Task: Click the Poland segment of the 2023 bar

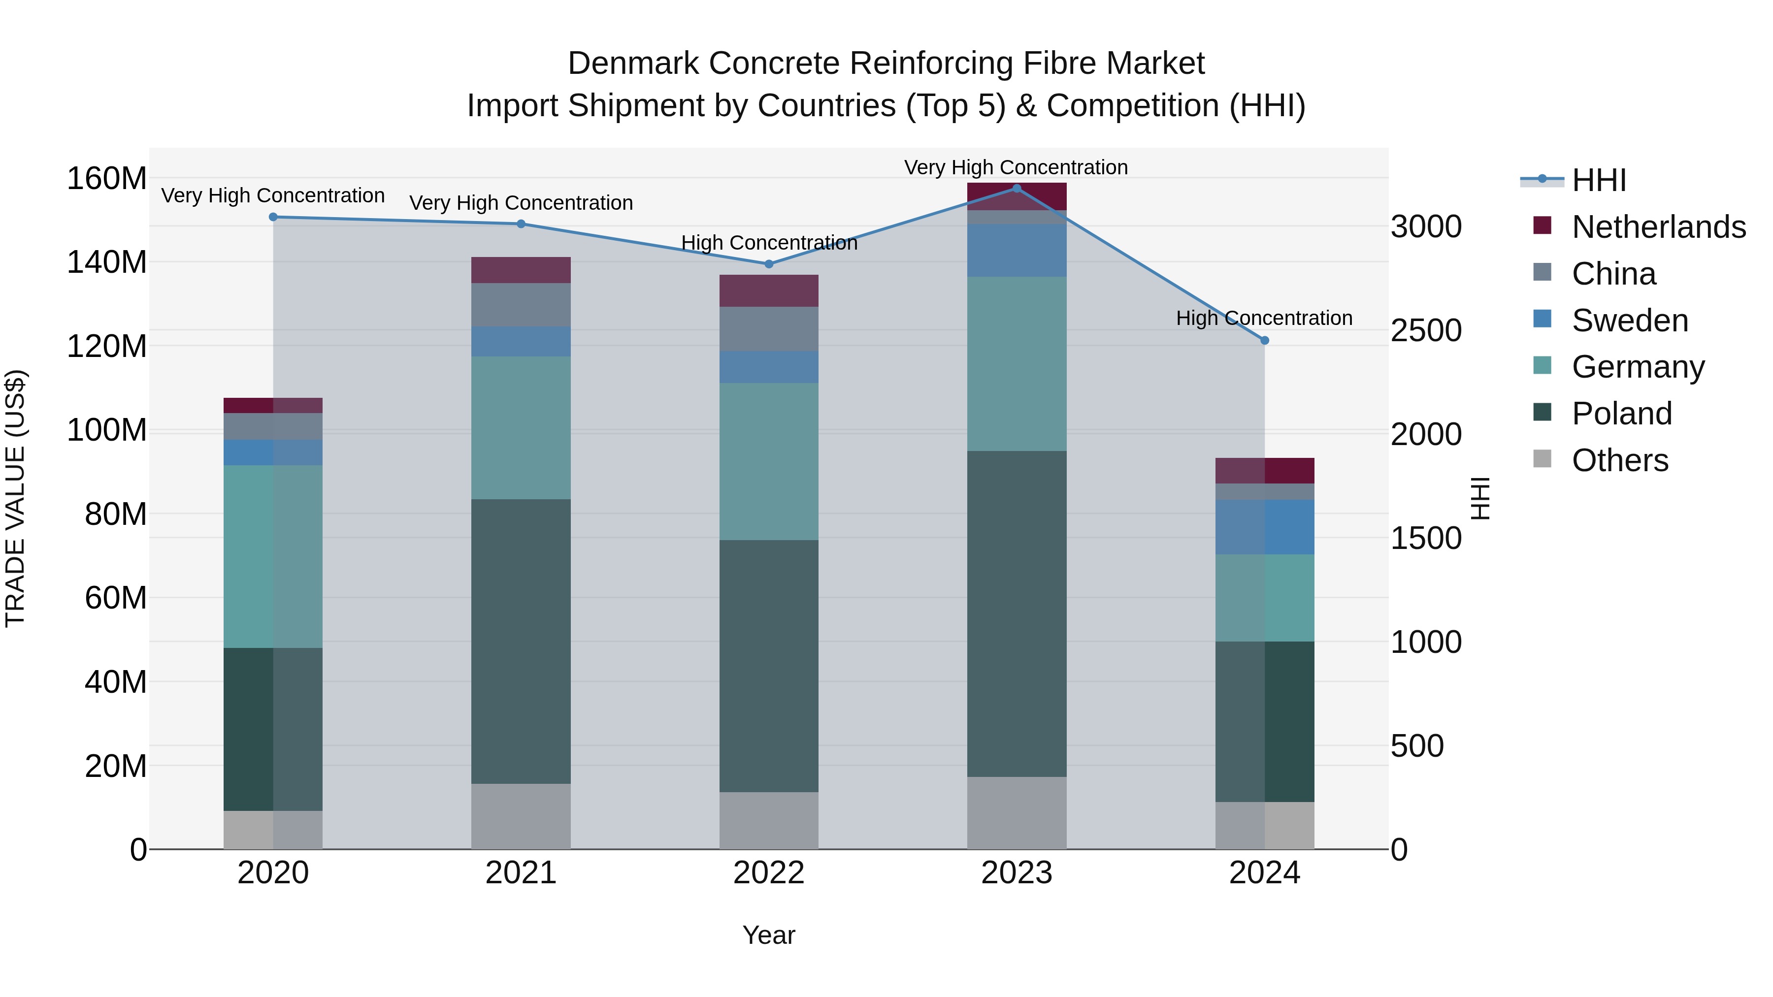Action: coord(1017,614)
